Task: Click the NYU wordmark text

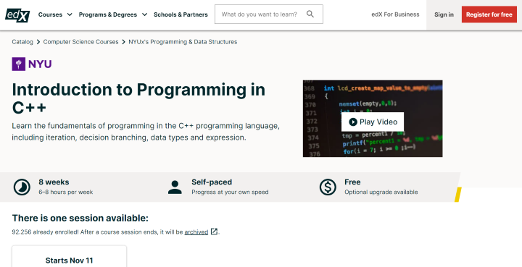Action: pyautogui.click(x=40, y=64)
